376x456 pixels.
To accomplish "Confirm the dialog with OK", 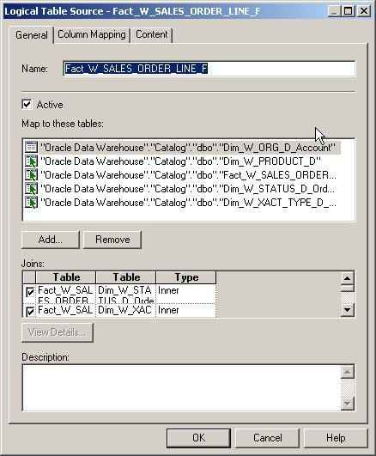I will [198, 438].
